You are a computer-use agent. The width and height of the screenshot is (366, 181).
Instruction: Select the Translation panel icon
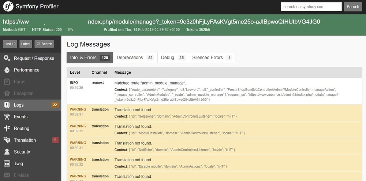(x=7, y=140)
